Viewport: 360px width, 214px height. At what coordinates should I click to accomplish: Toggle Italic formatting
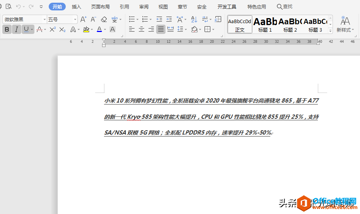tap(17, 29)
